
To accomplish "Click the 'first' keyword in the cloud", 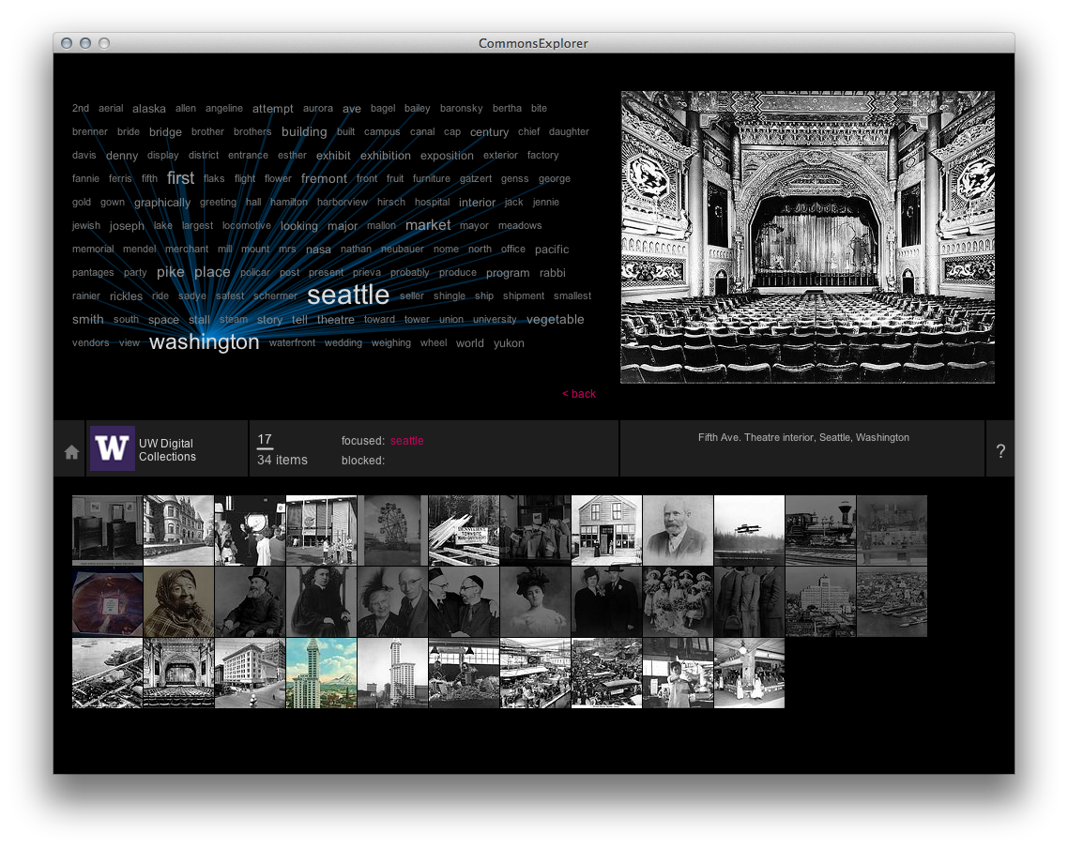I will click(x=180, y=177).
